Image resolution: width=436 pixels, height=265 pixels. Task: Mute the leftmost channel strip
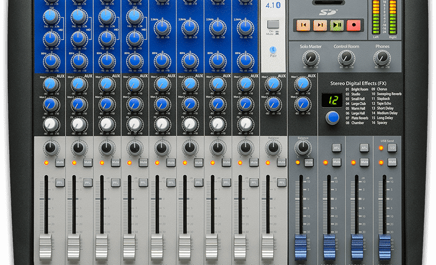pyautogui.click(x=60, y=163)
